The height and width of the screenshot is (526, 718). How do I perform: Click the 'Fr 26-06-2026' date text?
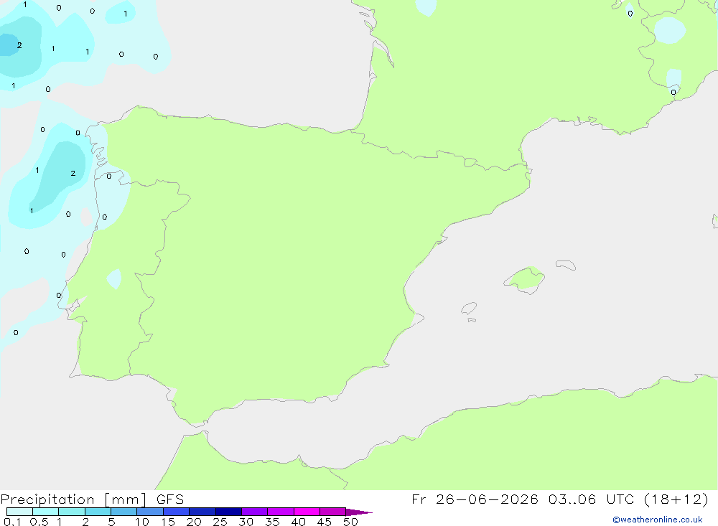(475, 499)
